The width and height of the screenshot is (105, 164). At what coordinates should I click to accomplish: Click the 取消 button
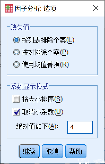tap(52, 151)
